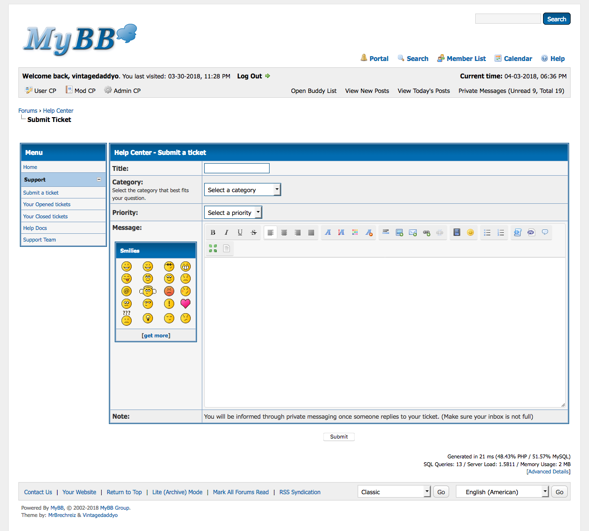Open the Select a priority dropdown
The image size is (589, 531).
point(233,212)
